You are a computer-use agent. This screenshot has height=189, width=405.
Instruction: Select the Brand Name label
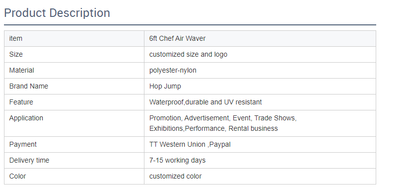29,86
